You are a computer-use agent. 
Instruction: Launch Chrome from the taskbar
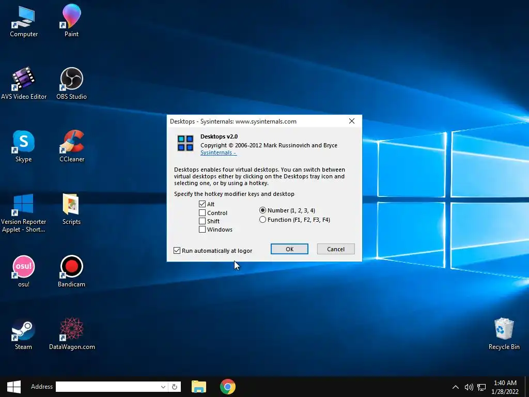click(228, 387)
